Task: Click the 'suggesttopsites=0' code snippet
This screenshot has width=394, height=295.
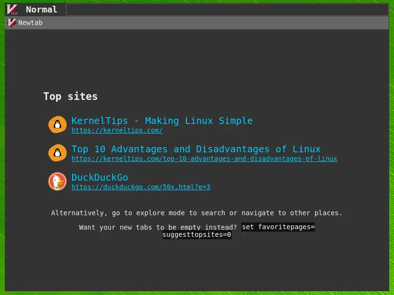Action: click(x=197, y=234)
